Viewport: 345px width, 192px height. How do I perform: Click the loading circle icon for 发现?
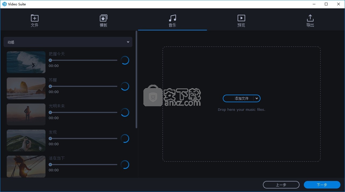[x=125, y=138]
